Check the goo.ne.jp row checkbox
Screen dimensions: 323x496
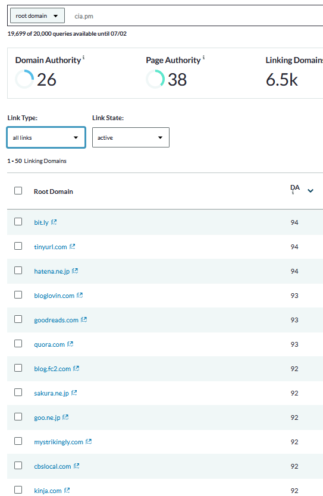coord(18,416)
